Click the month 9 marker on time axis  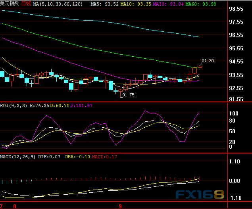[x=120, y=206]
